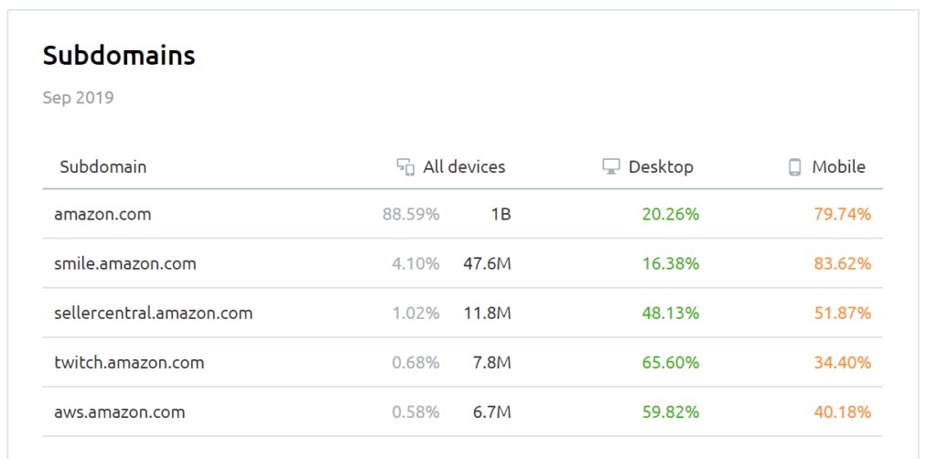Click the 59.82% desktop value

pos(671,411)
